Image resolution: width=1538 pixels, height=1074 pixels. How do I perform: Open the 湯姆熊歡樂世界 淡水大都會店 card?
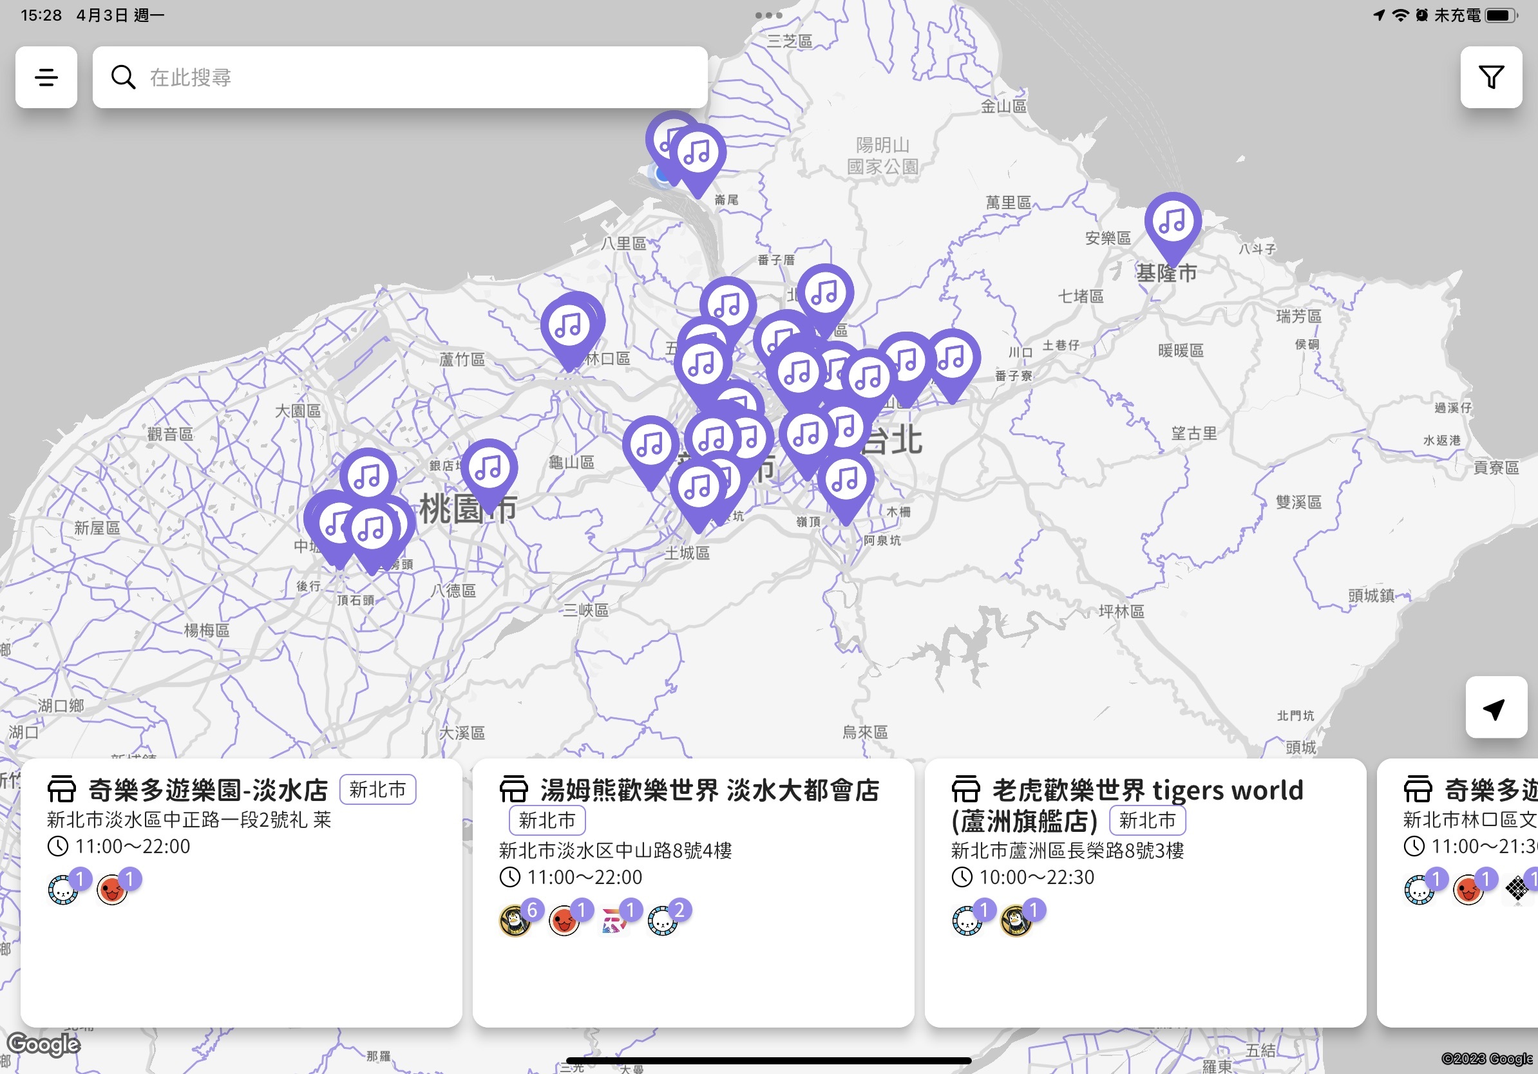(693, 892)
